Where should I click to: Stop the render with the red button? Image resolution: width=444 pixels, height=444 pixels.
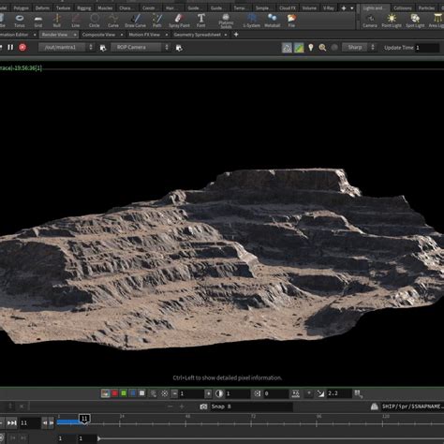pos(22,47)
